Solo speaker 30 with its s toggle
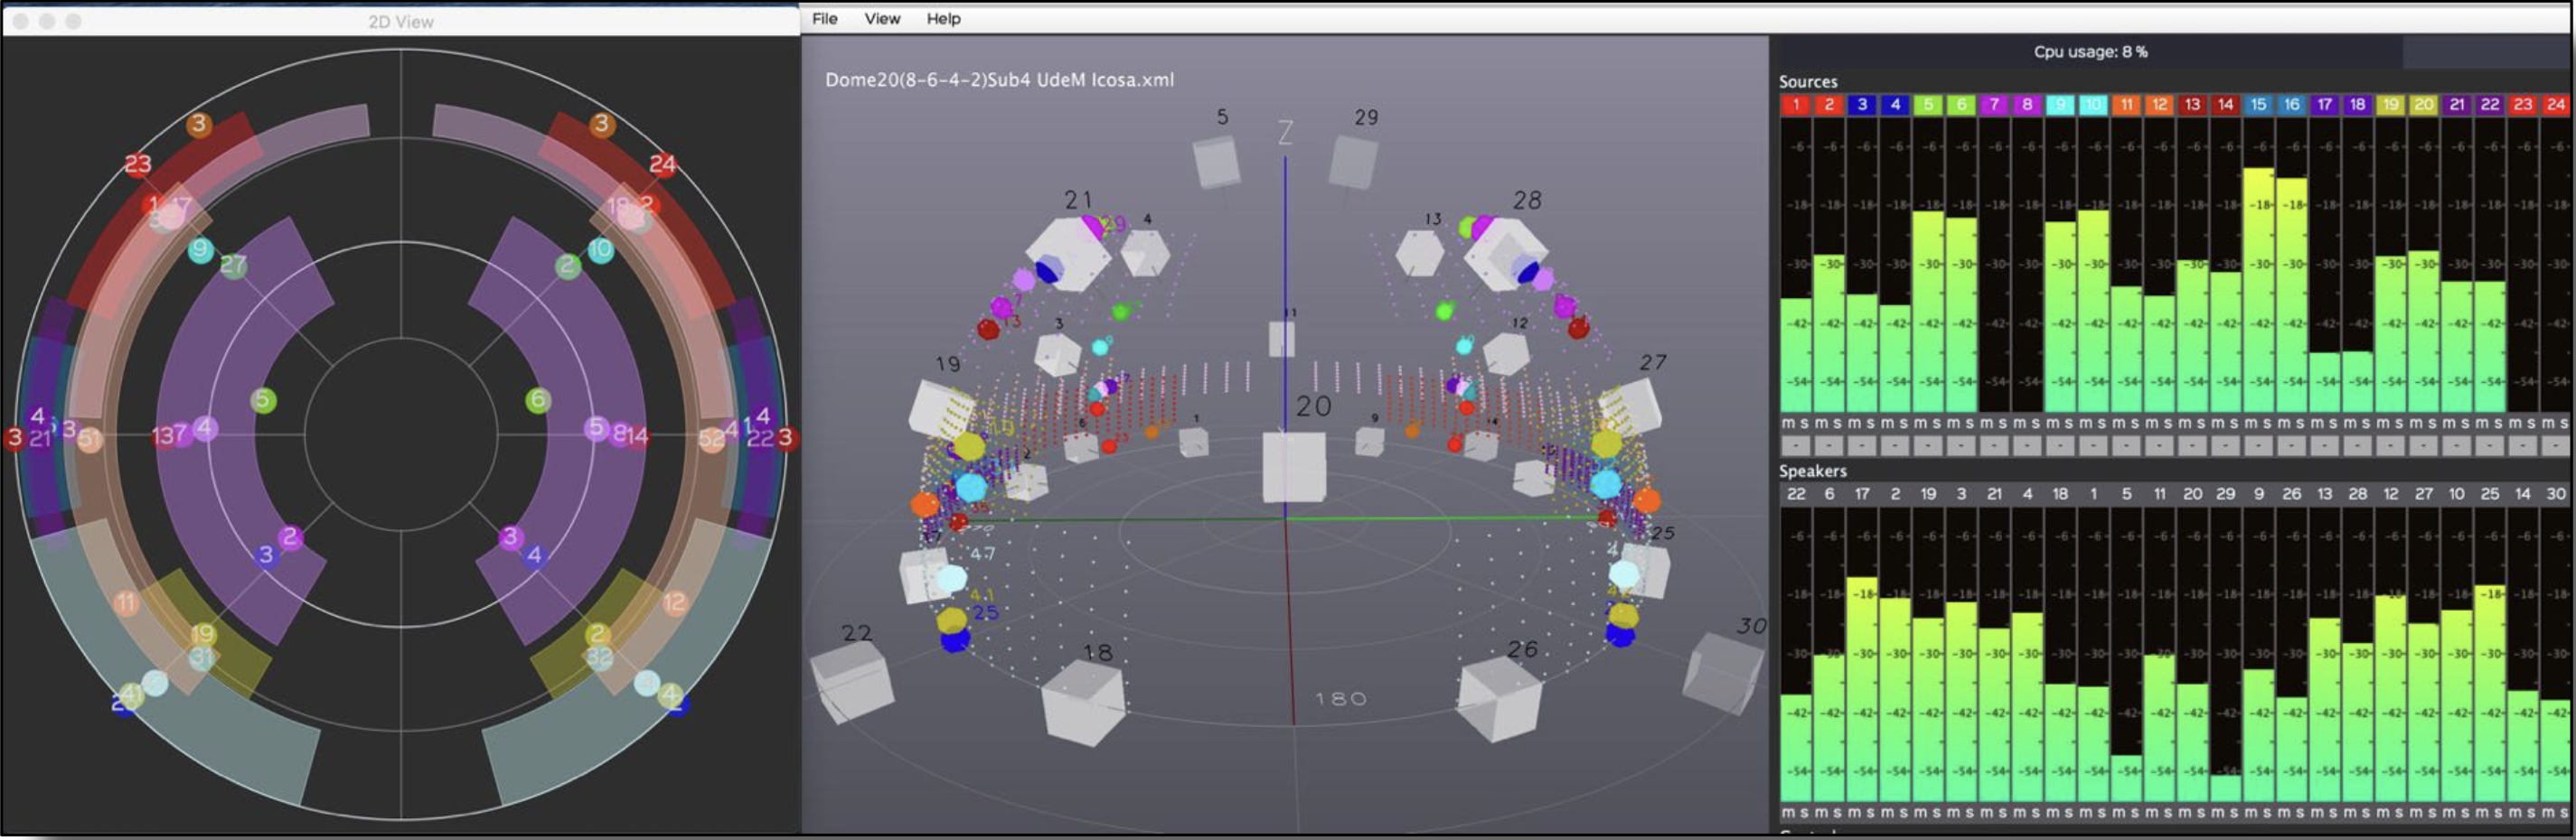The image size is (2576, 840). [2563, 812]
